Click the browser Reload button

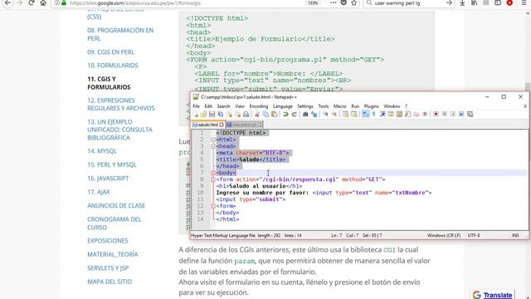(32, 2)
